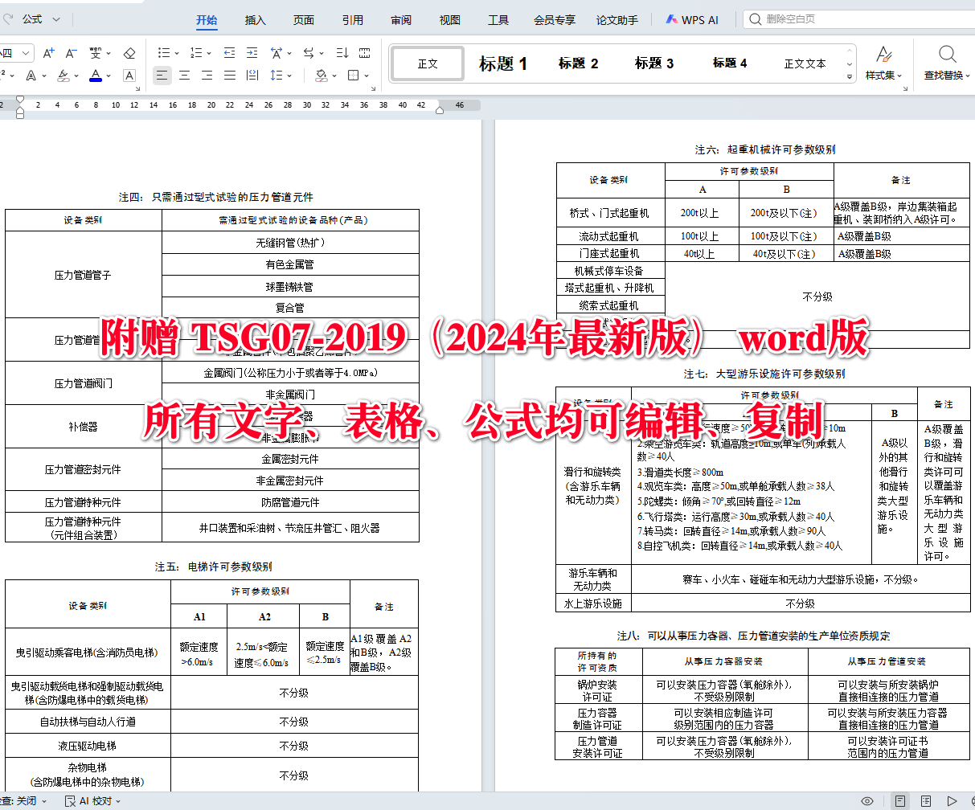Apply character border boxed A icon
Screen dimensions: 975x810
[129, 76]
